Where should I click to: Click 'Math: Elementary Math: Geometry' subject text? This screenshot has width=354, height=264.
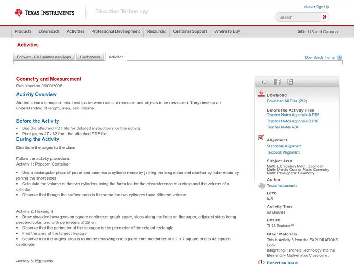(x=295, y=166)
